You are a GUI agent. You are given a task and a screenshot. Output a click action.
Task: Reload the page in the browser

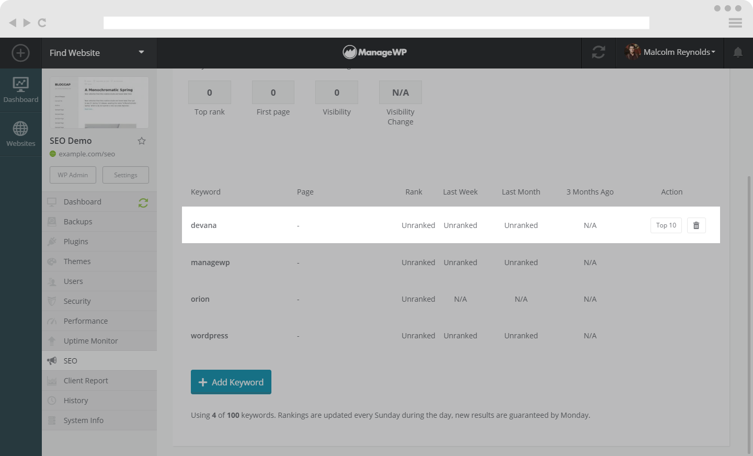pos(42,22)
